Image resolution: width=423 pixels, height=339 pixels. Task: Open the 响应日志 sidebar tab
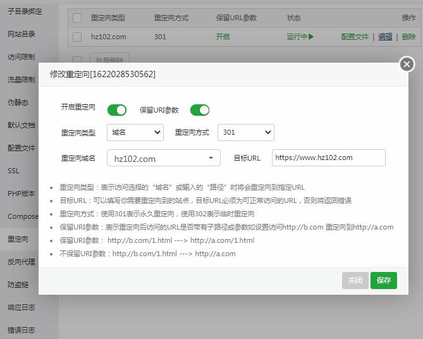(21, 307)
